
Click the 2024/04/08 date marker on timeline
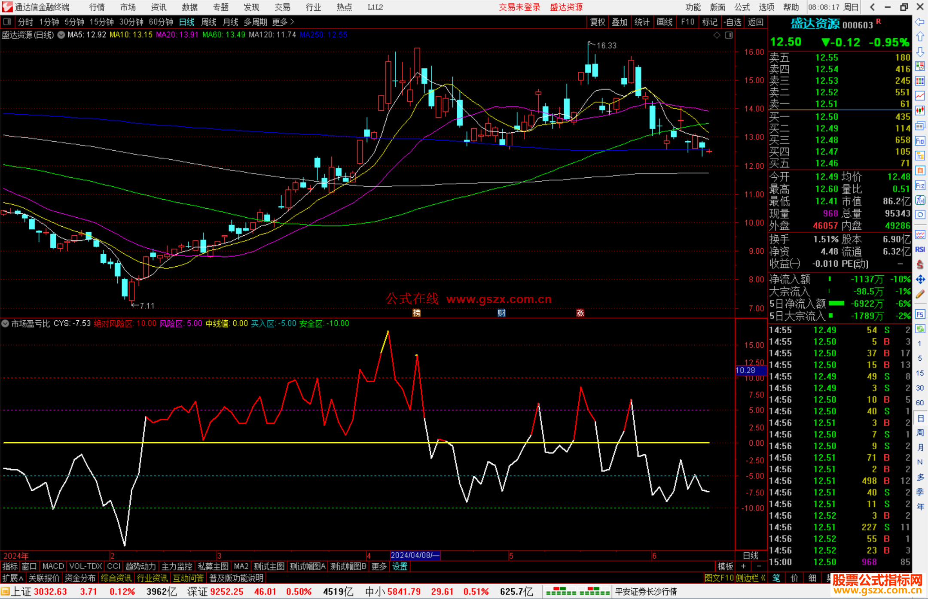point(415,556)
